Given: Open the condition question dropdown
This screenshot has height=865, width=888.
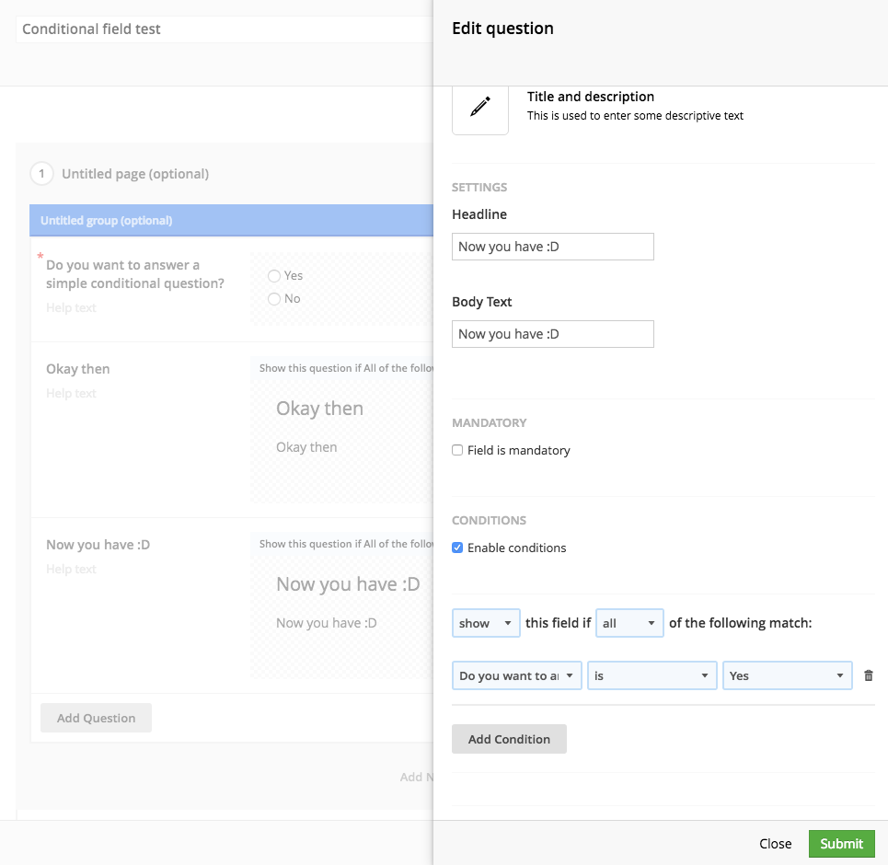Looking at the screenshot, I should [516, 675].
